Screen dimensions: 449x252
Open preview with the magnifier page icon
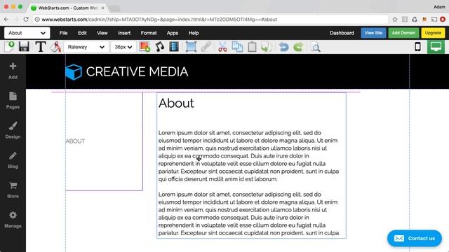[x=315, y=47]
